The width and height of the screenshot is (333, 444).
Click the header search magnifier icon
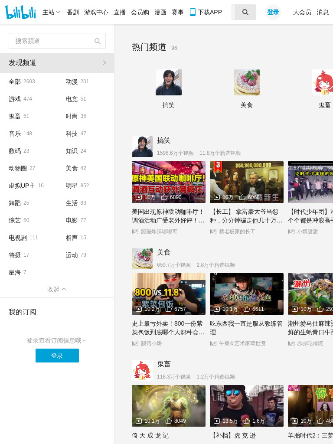245,12
